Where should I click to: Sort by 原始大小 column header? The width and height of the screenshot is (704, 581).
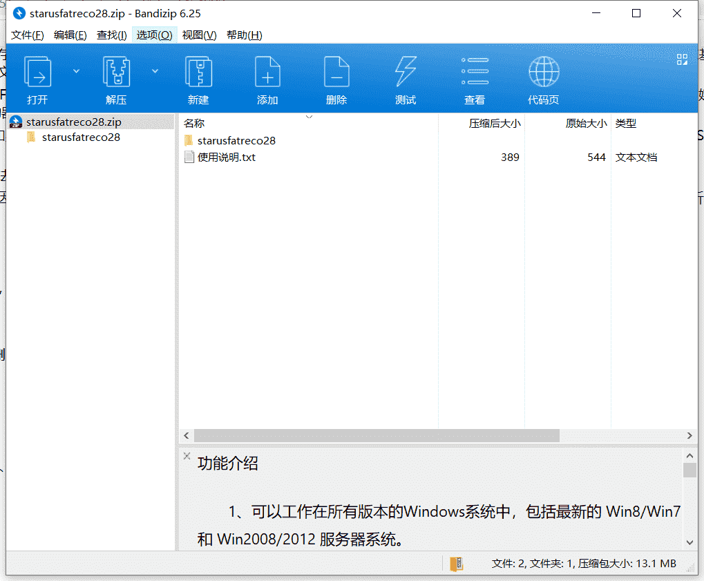click(x=586, y=124)
